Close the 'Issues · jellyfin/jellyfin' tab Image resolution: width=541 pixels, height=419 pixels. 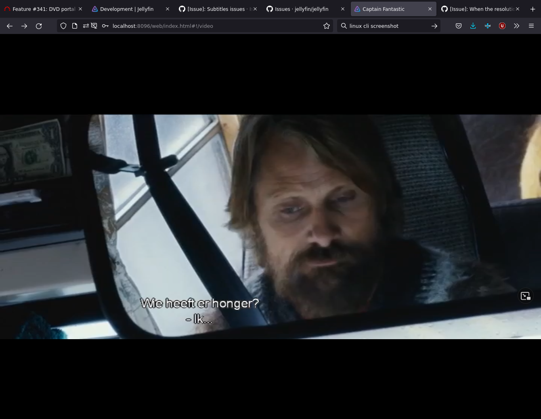click(x=343, y=9)
